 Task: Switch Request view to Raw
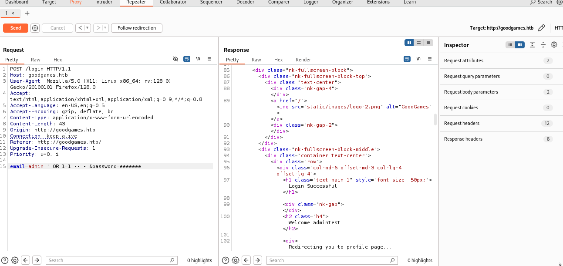click(x=36, y=60)
